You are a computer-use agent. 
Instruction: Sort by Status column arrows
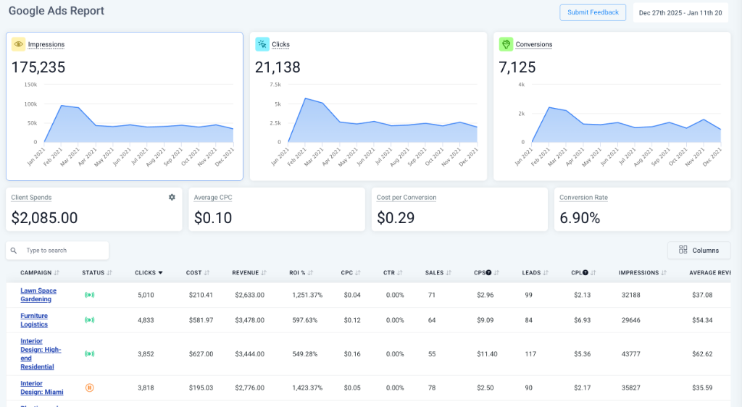point(110,273)
